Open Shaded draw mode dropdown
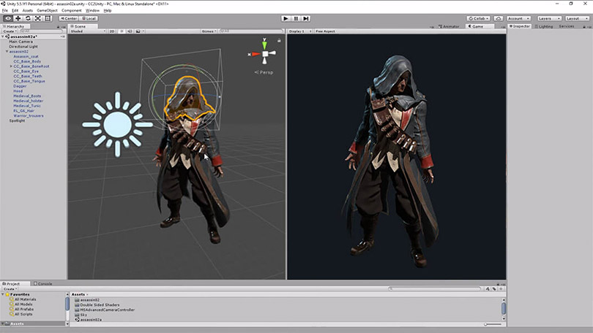Viewport: 593px width, 333px height. 88,31
